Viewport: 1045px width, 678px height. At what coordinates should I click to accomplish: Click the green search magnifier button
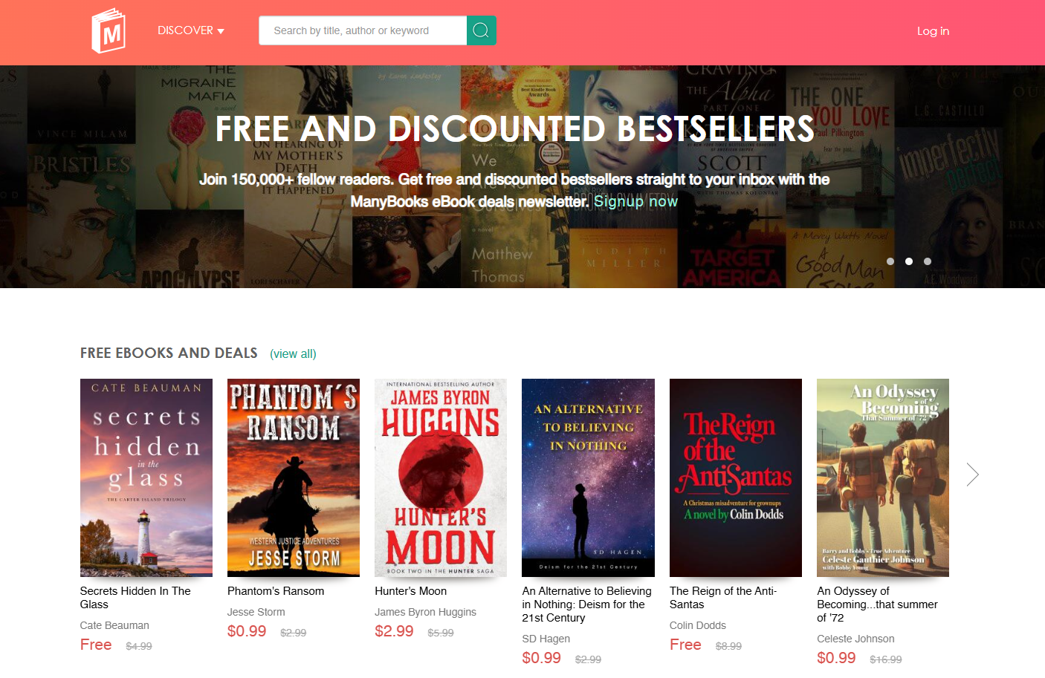point(481,30)
